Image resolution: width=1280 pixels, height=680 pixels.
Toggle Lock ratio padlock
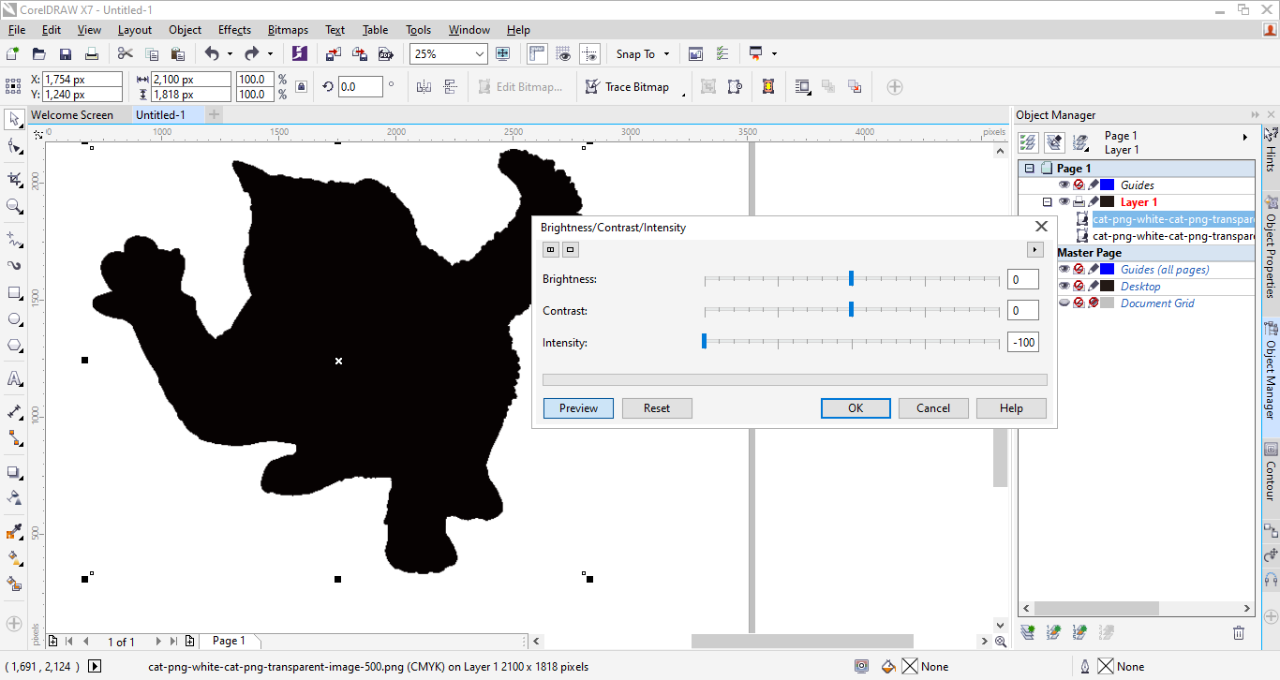300,86
